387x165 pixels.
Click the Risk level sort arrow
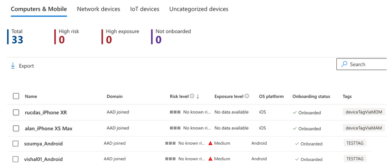click(x=198, y=96)
